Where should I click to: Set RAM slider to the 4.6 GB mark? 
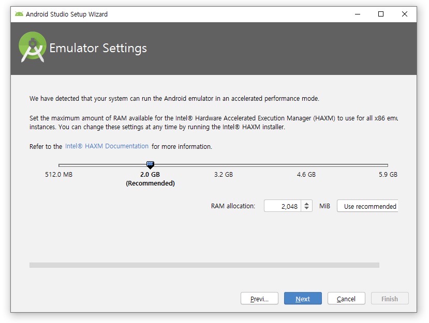click(306, 165)
